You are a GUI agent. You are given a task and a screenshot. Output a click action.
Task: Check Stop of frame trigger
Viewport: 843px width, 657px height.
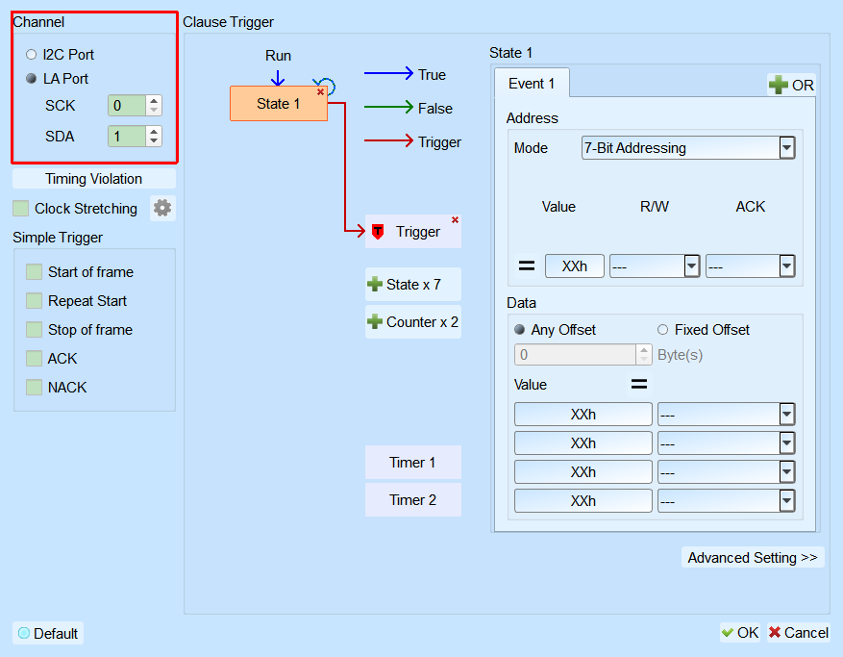pos(34,329)
